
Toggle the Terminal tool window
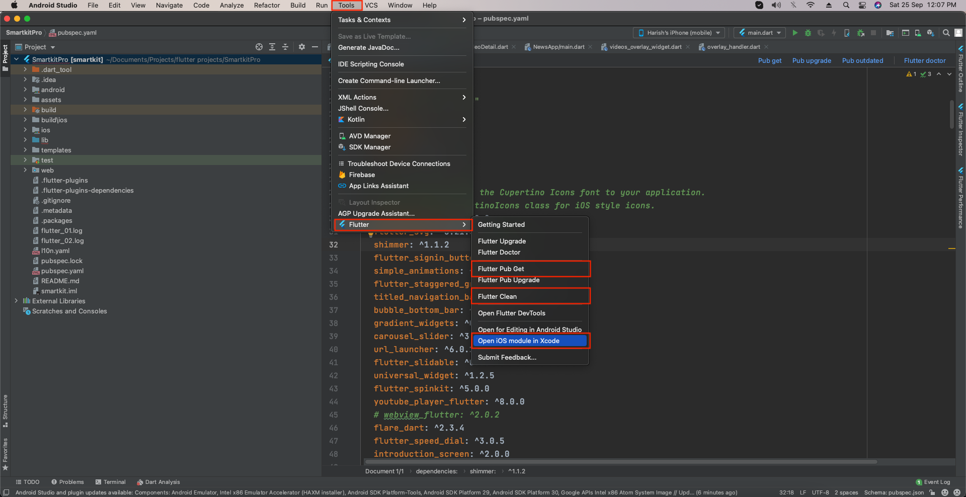[x=111, y=482]
